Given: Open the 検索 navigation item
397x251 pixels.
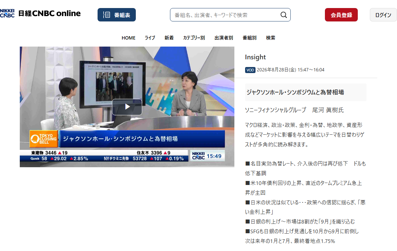Looking at the screenshot, I should tap(270, 38).
